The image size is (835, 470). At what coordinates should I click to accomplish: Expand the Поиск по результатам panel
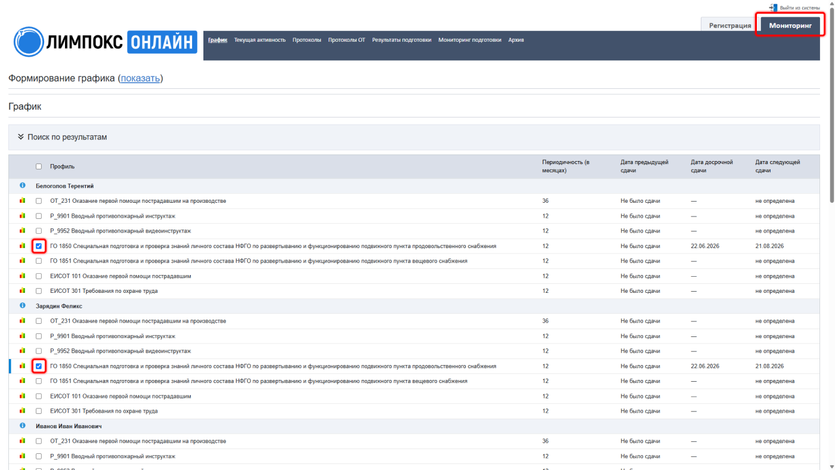pyautogui.click(x=63, y=137)
